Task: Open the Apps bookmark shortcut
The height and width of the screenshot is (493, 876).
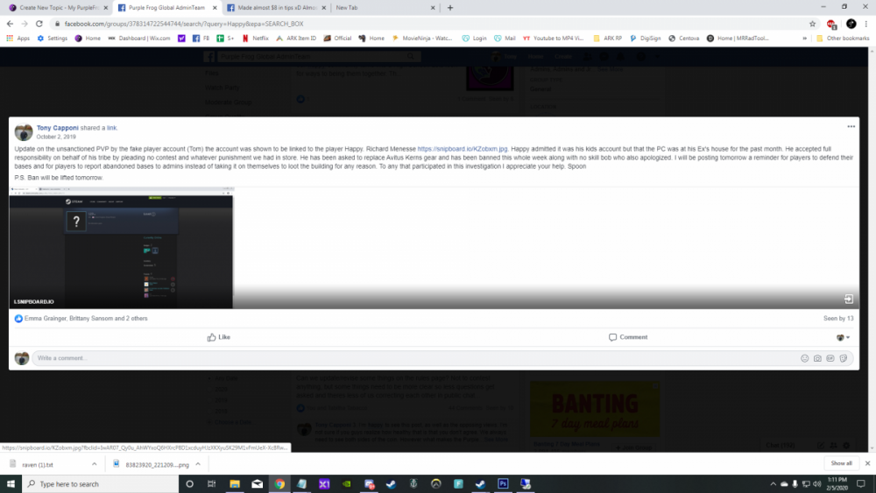Action: pos(18,39)
